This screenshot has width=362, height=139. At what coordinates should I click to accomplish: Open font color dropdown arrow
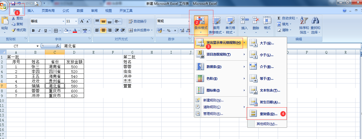(x=79, y=30)
